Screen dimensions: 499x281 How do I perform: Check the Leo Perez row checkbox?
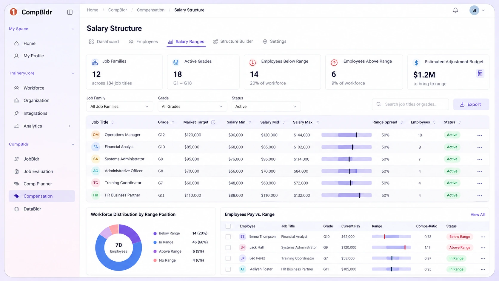click(x=228, y=258)
